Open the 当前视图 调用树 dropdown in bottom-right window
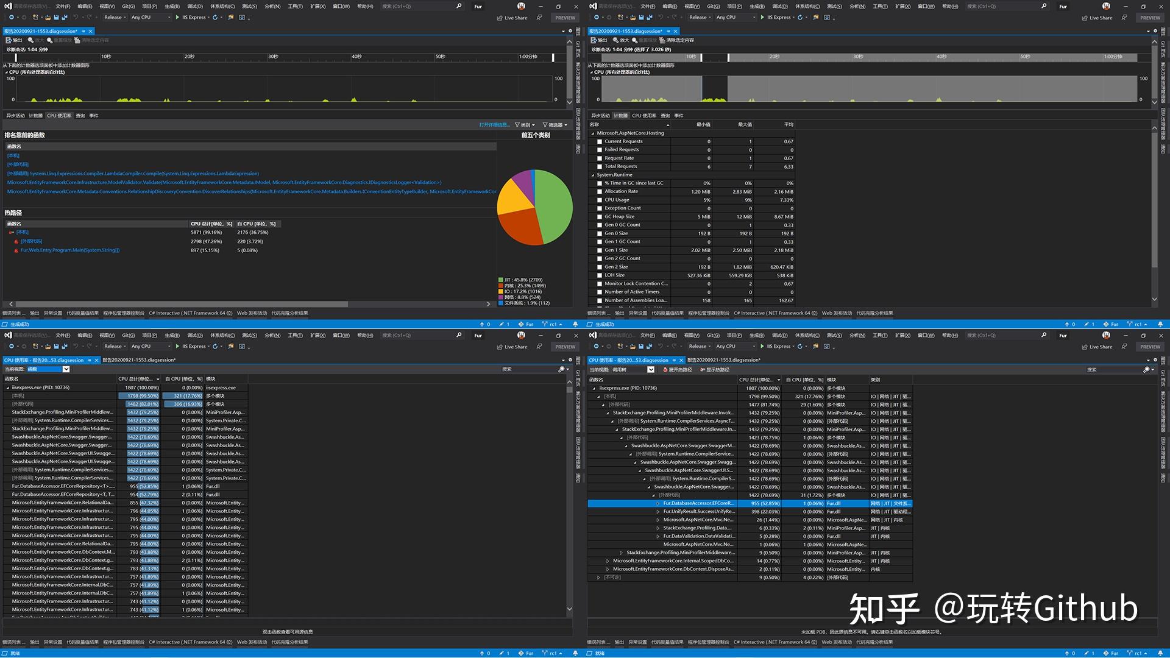 (651, 370)
